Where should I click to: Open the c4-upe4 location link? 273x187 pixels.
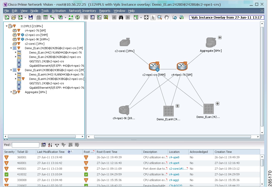(x=174, y=163)
